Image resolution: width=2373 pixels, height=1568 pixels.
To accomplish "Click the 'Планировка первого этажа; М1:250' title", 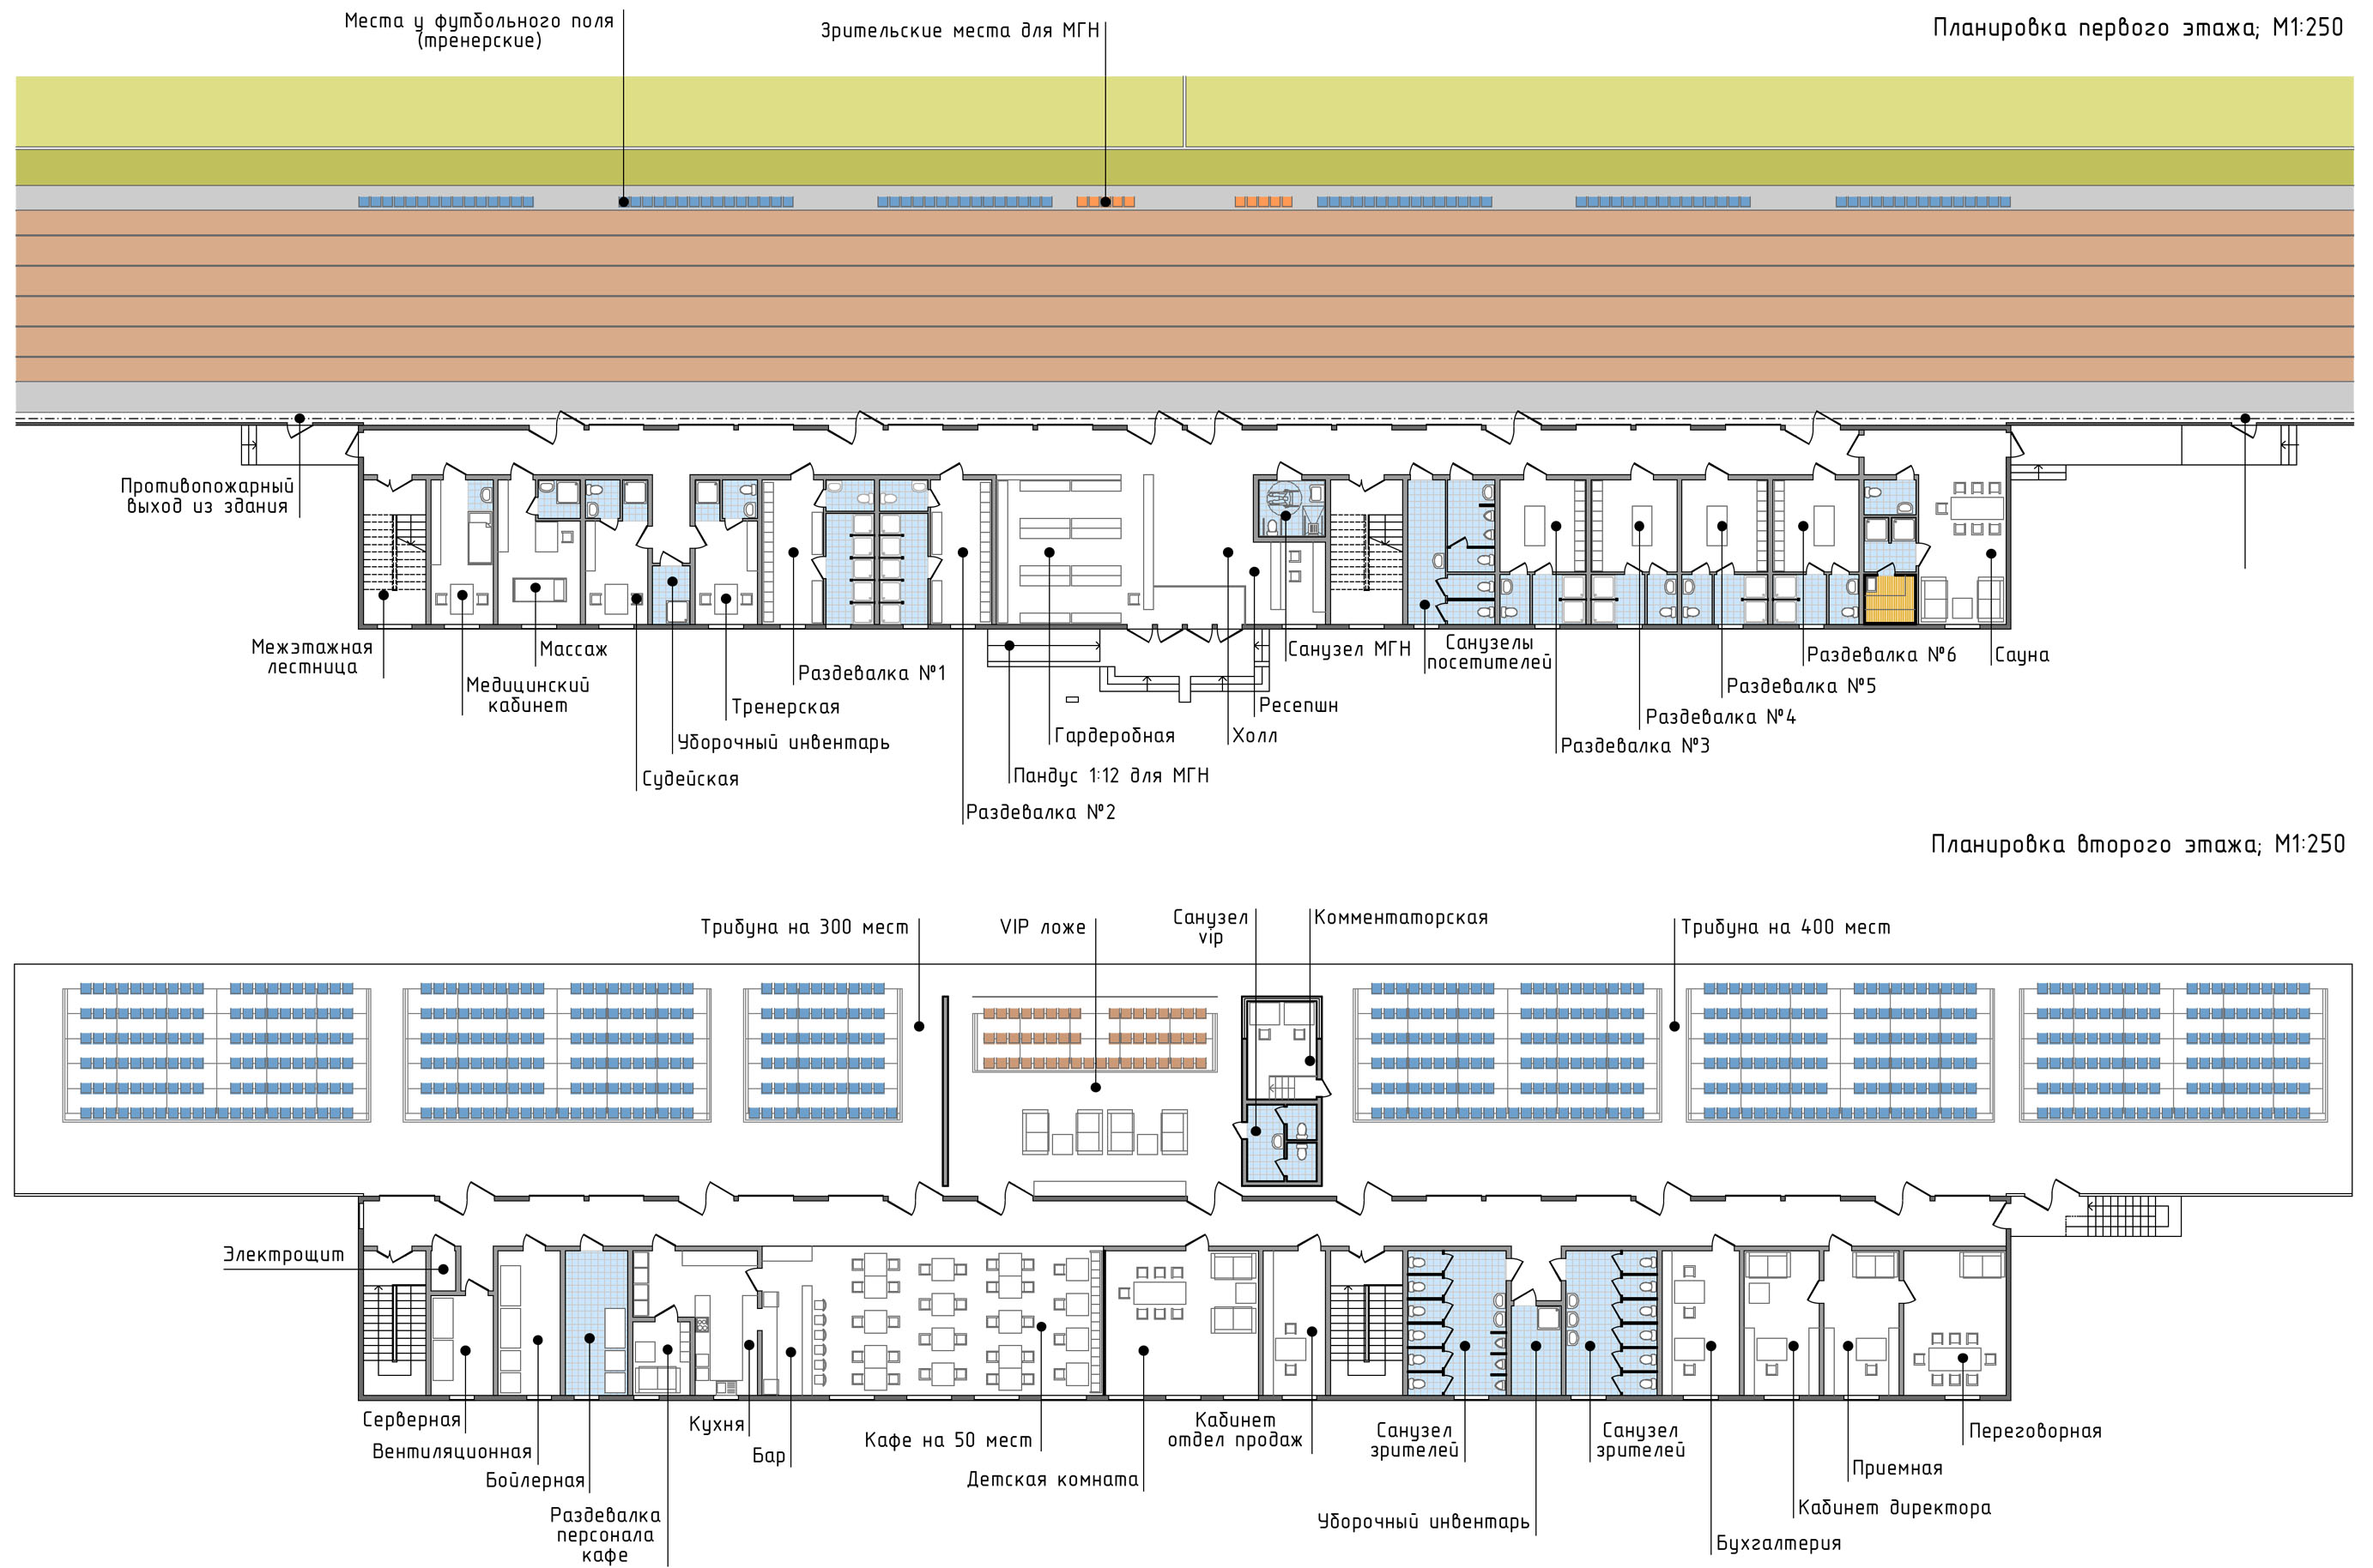I will point(2138,28).
